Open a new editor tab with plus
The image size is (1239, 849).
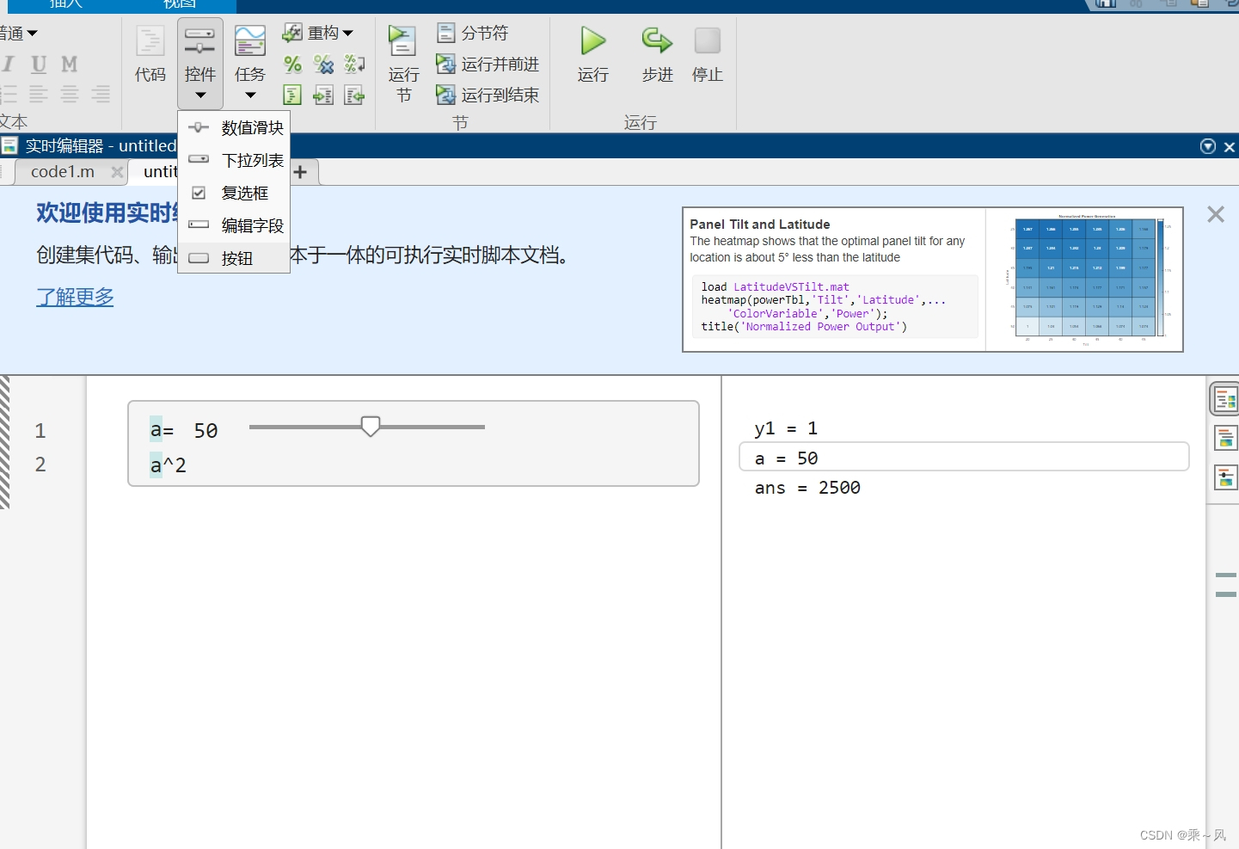[301, 172]
